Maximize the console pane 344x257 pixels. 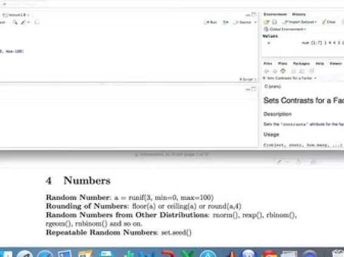(x=254, y=89)
